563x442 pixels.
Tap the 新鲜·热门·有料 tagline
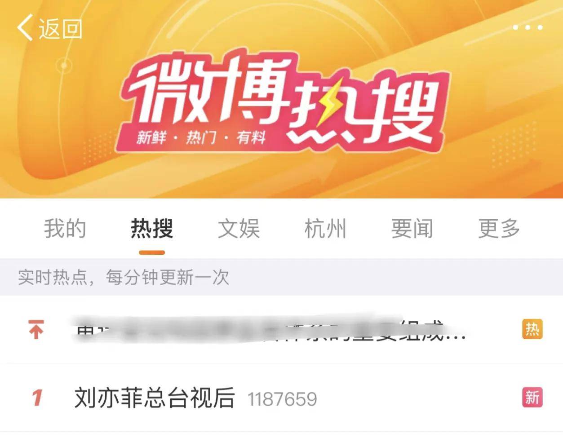click(x=201, y=137)
